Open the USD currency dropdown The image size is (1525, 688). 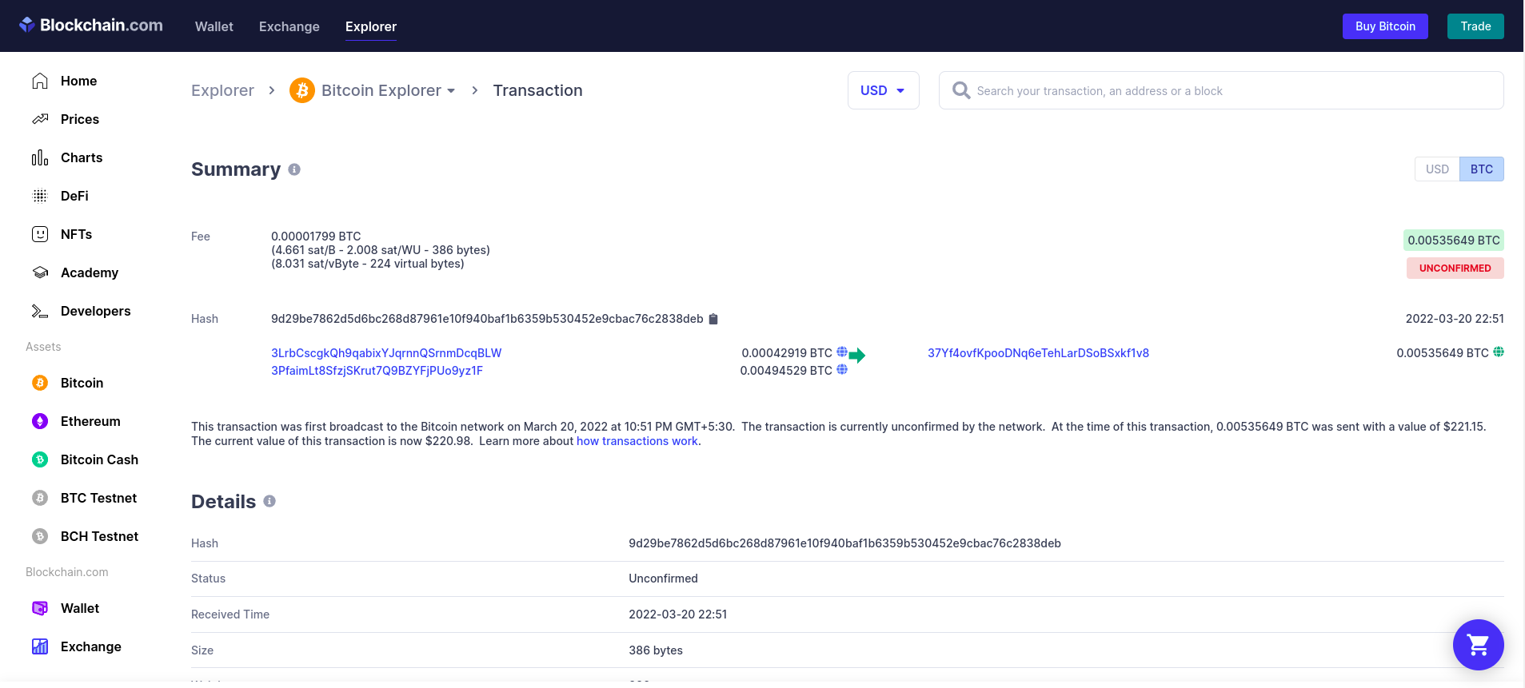tap(883, 90)
